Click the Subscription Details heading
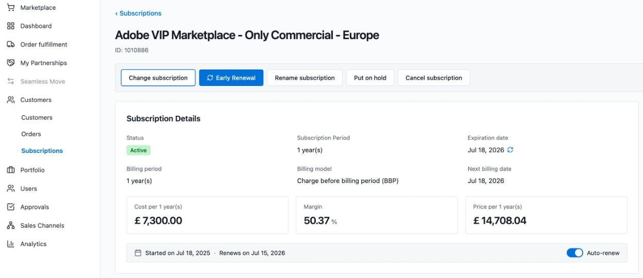The width and height of the screenshot is (643, 278). tap(163, 118)
